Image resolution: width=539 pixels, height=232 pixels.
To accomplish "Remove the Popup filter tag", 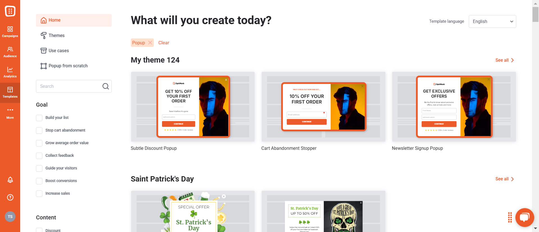I will click(x=150, y=43).
